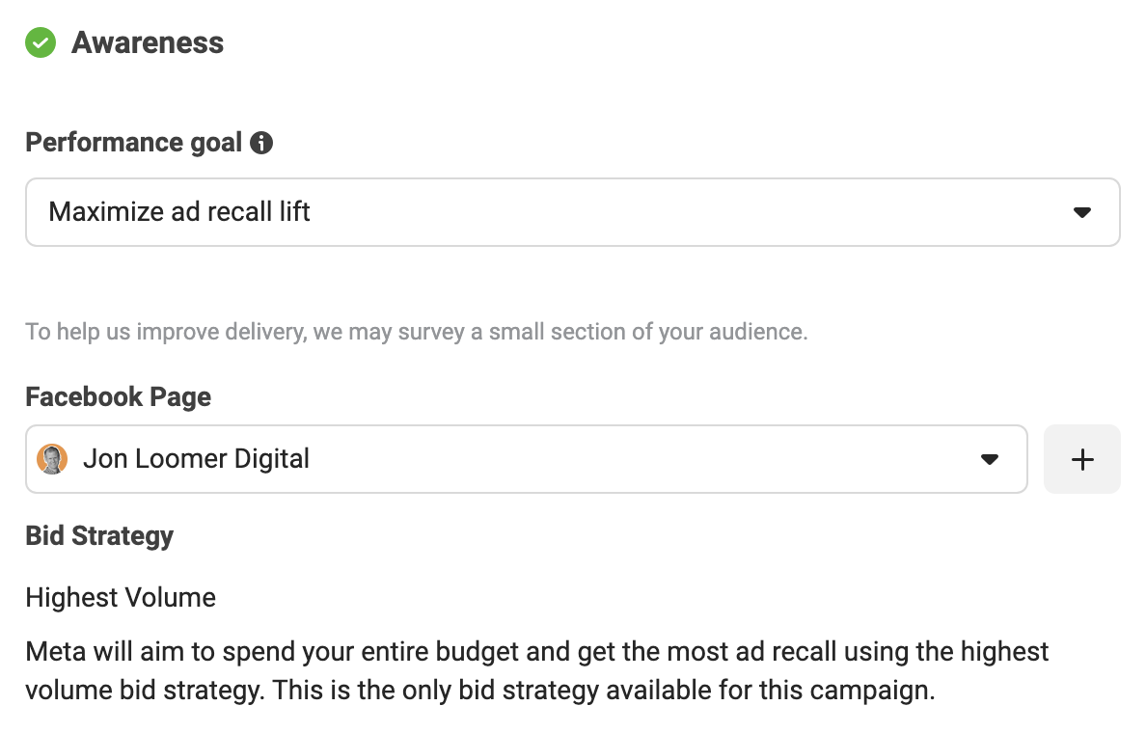Click the 'only bid strategy available' sentence
This screenshot has width=1146, height=733.
click(604, 690)
